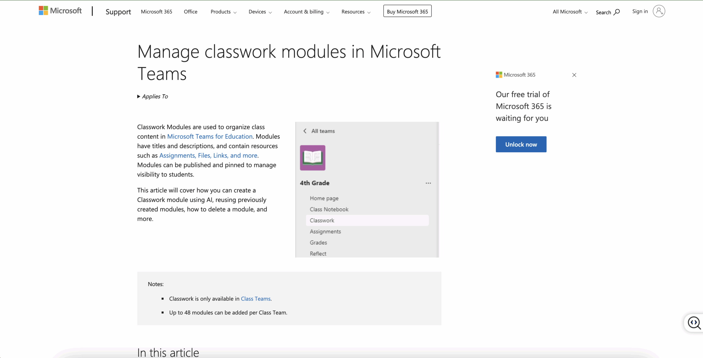Click the Sign in avatar icon
The height and width of the screenshot is (358, 703).
(x=659, y=11)
